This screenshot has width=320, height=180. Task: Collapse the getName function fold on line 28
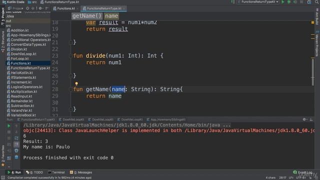(x=70, y=89)
